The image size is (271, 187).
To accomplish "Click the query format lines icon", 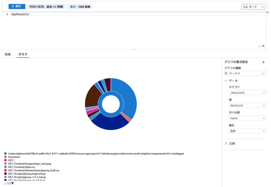I will click(x=259, y=46).
